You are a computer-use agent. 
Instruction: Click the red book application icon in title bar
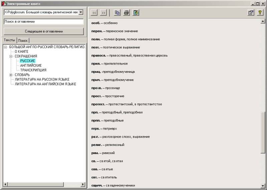tap(4, 3)
